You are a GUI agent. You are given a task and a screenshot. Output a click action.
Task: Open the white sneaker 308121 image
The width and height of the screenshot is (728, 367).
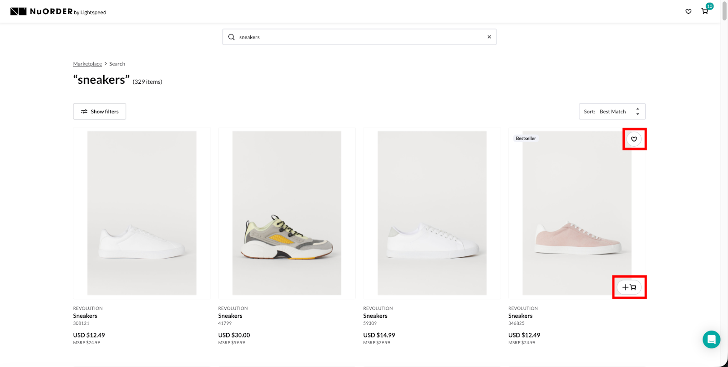(142, 213)
